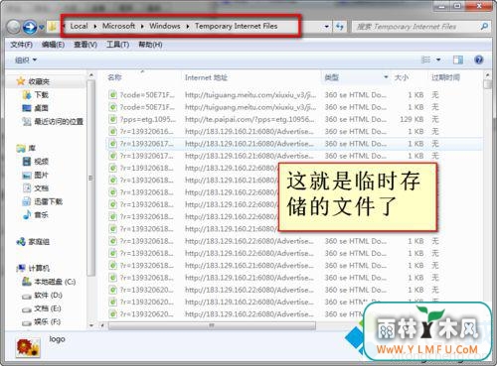The width and height of the screenshot is (497, 366).
Task: Open the recent pages dropdown arrow
Action: [42, 27]
